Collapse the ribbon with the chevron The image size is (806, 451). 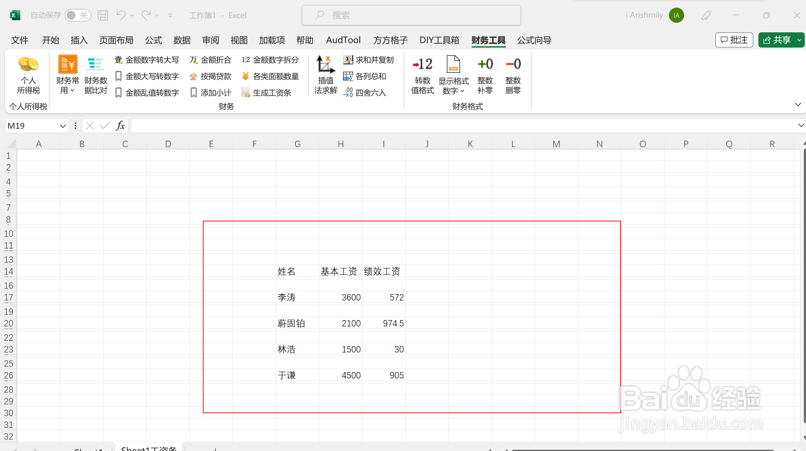click(798, 105)
